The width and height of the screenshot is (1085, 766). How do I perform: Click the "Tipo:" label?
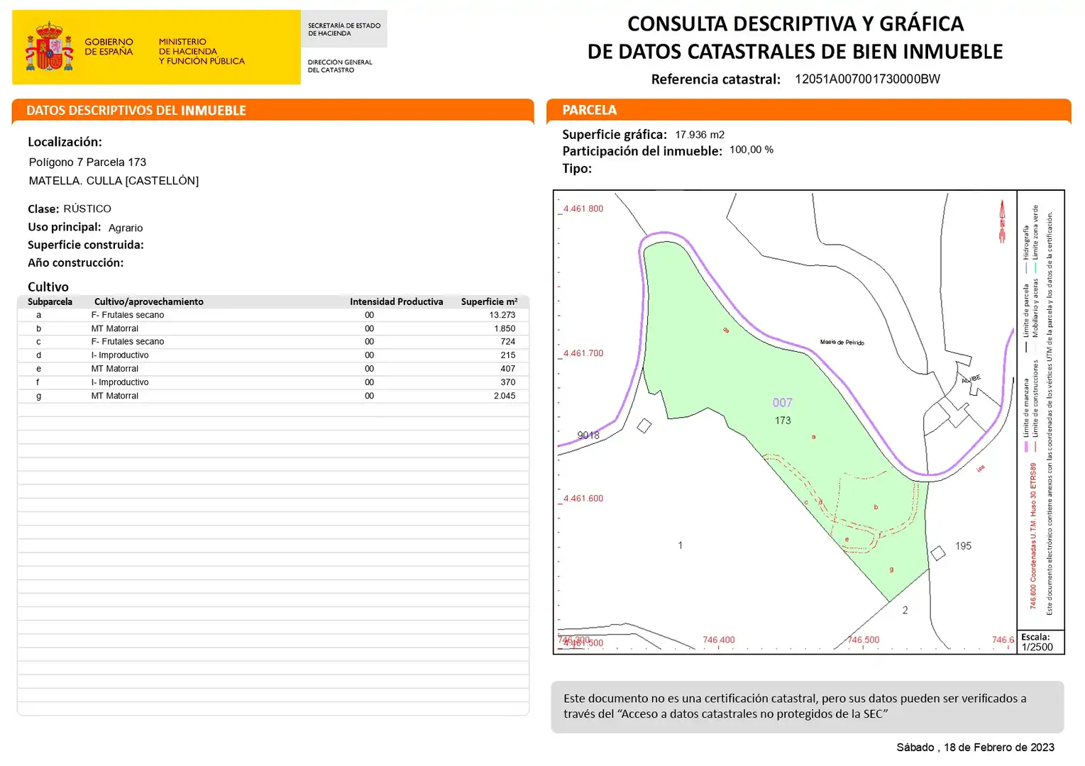point(577,168)
